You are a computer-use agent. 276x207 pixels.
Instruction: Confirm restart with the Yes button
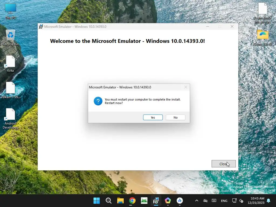click(x=153, y=118)
